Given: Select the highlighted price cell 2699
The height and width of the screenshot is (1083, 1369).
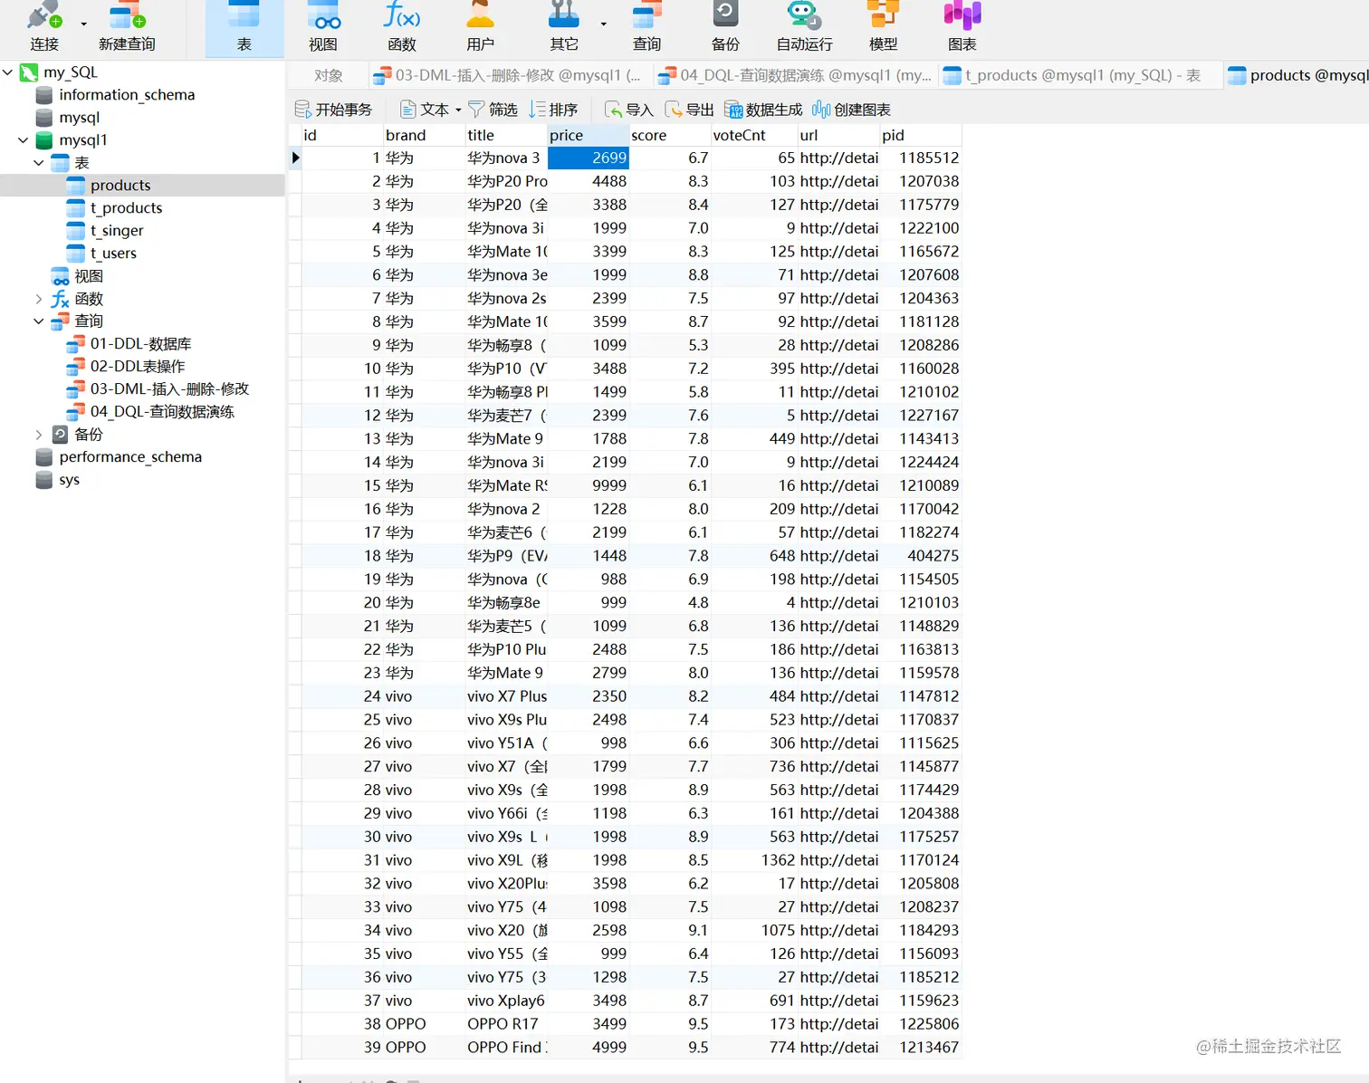Looking at the screenshot, I should tap(589, 158).
